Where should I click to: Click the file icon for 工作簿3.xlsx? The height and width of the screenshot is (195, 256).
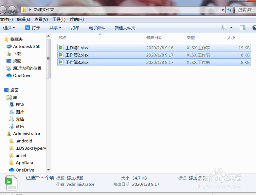click(61, 62)
